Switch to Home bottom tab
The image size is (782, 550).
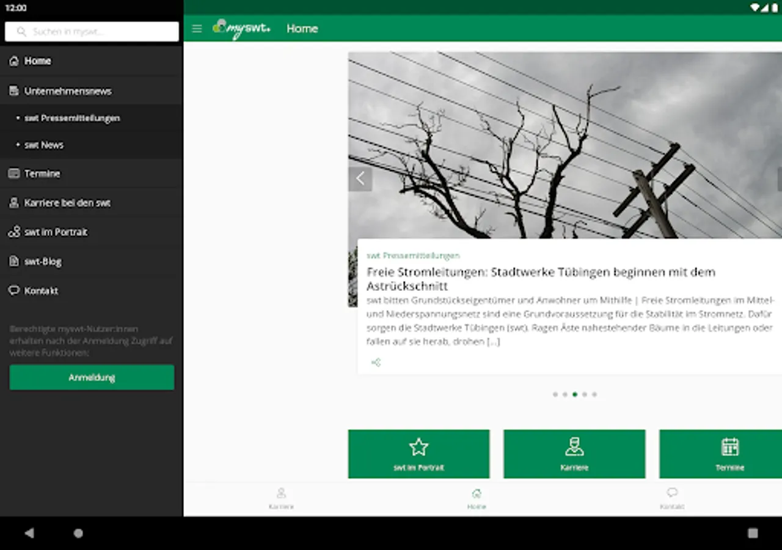click(477, 499)
